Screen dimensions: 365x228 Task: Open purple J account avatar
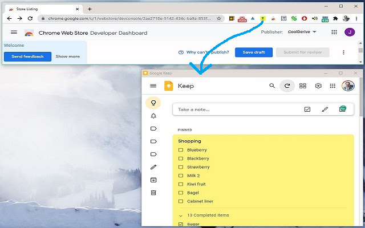coord(350,32)
